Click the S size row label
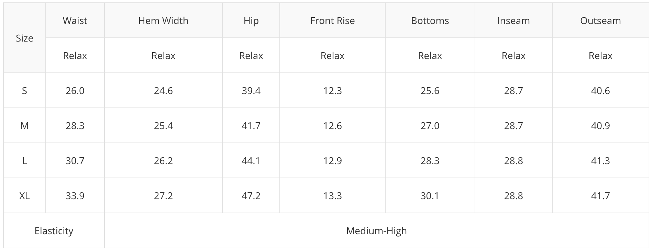This screenshot has width=653, height=250. (24, 91)
